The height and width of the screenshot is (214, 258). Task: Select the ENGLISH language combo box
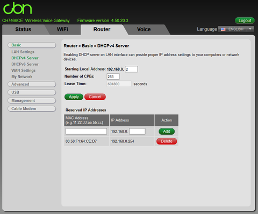236,29
